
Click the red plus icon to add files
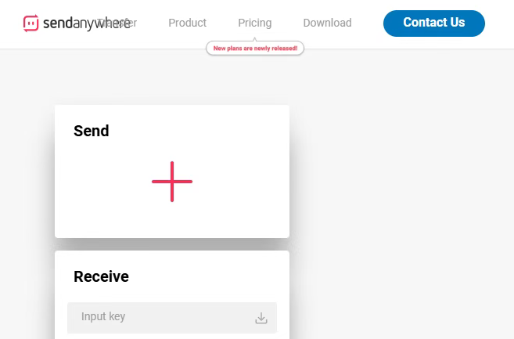click(172, 182)
